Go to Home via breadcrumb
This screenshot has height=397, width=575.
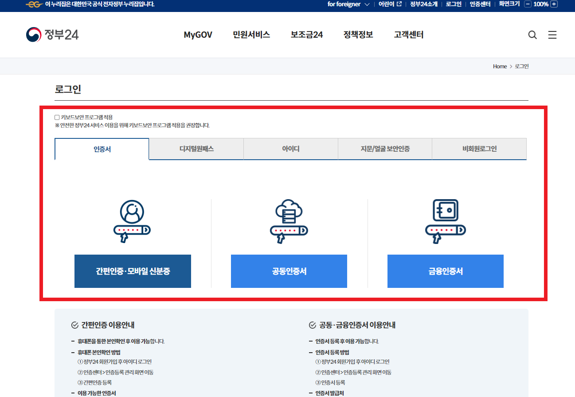click(x=500, y=66)
